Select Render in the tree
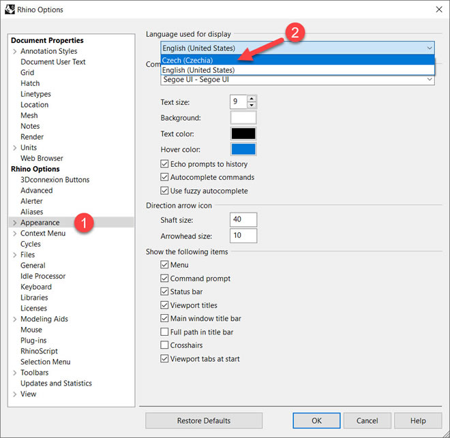 [x=32, y=137]
